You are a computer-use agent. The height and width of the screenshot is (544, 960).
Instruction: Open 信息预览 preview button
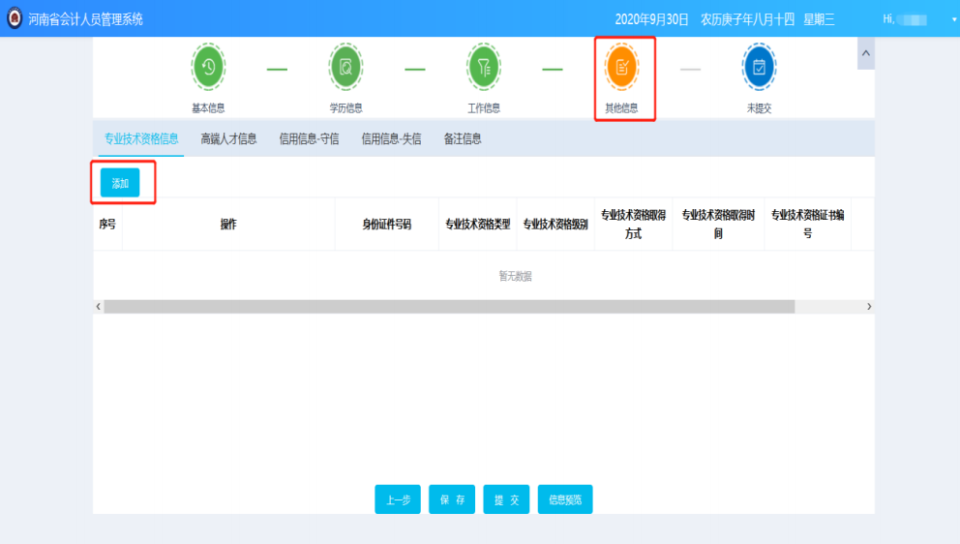(x=565, y=499)
